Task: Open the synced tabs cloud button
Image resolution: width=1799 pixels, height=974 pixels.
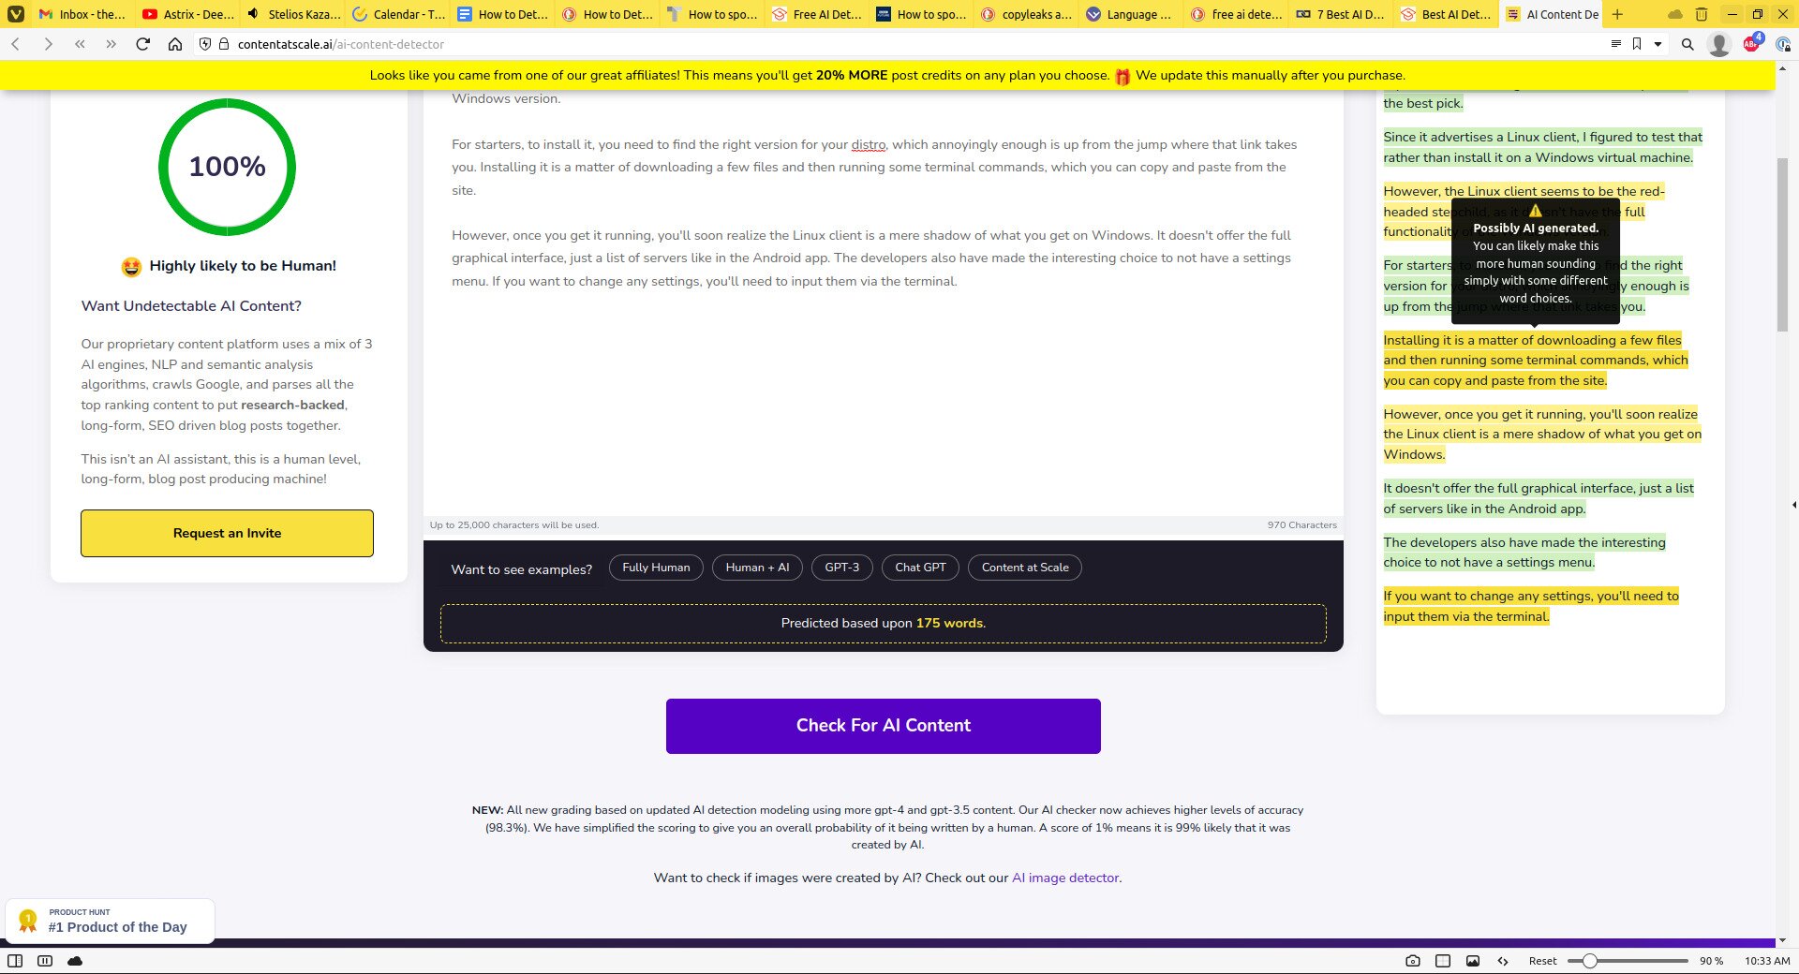Action: (x=1675, y=14)
